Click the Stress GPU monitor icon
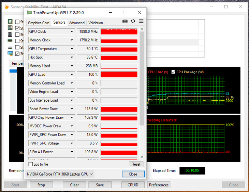This screenshot has width=249, height=192. point(10,53)
